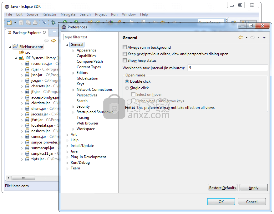Select Single click open mode
This screenshot has width=274, height=214.
click(x=127, y=88)
